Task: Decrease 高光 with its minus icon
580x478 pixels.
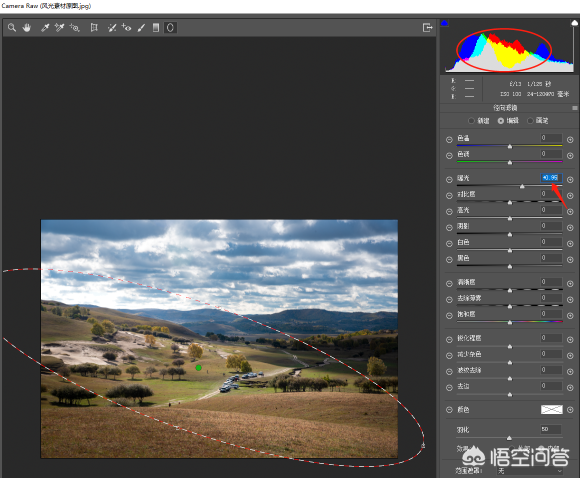Action: coord(450,212)
